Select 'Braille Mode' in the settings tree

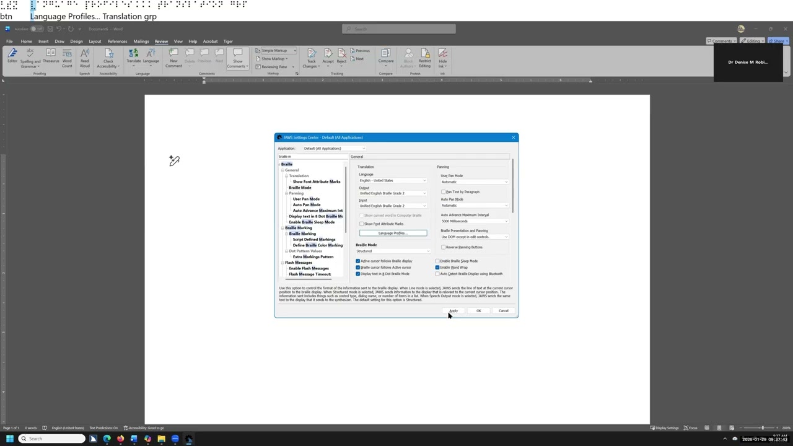tap(300, 188)
